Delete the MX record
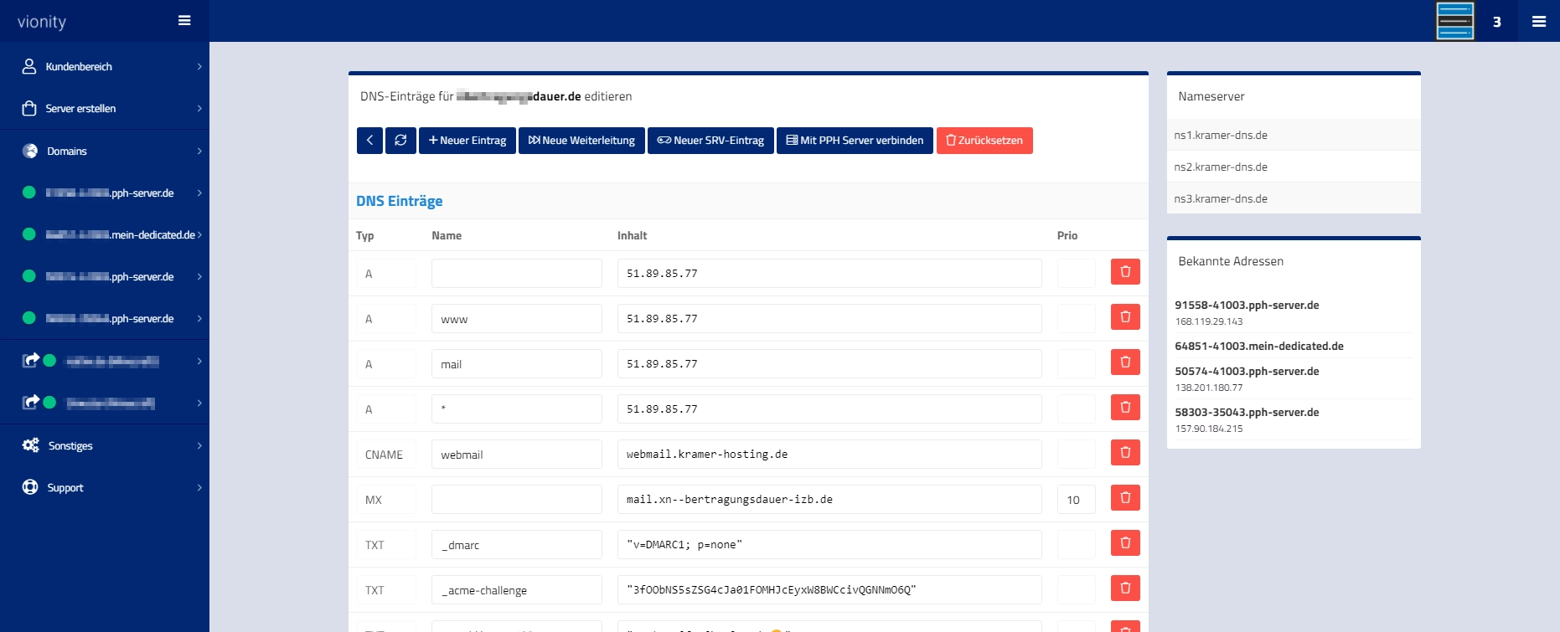The height and width of the screenshot is (632, 1560). click(1125, 498)
